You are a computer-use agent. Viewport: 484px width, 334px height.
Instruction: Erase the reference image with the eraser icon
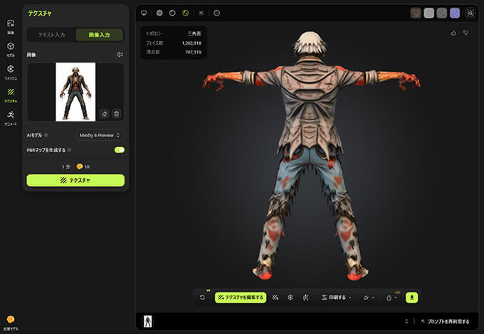[104, 114]
